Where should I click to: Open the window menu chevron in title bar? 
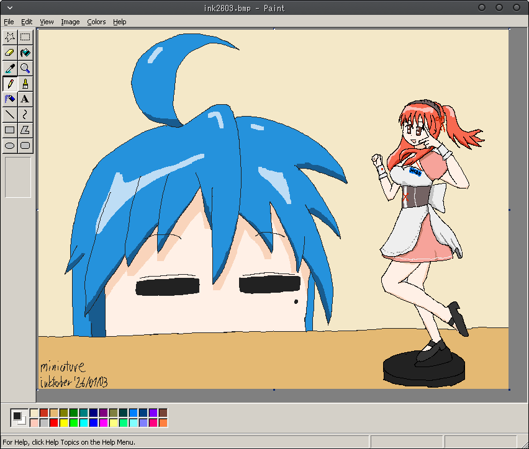pyautogui.click(x=10, y=8)
